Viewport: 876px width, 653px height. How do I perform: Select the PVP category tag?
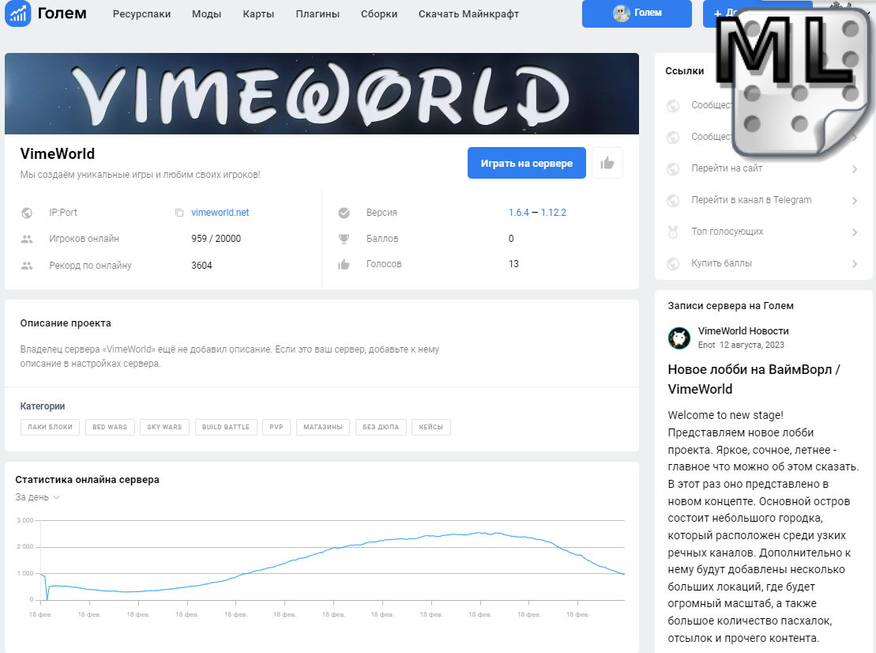pos(276,427)
